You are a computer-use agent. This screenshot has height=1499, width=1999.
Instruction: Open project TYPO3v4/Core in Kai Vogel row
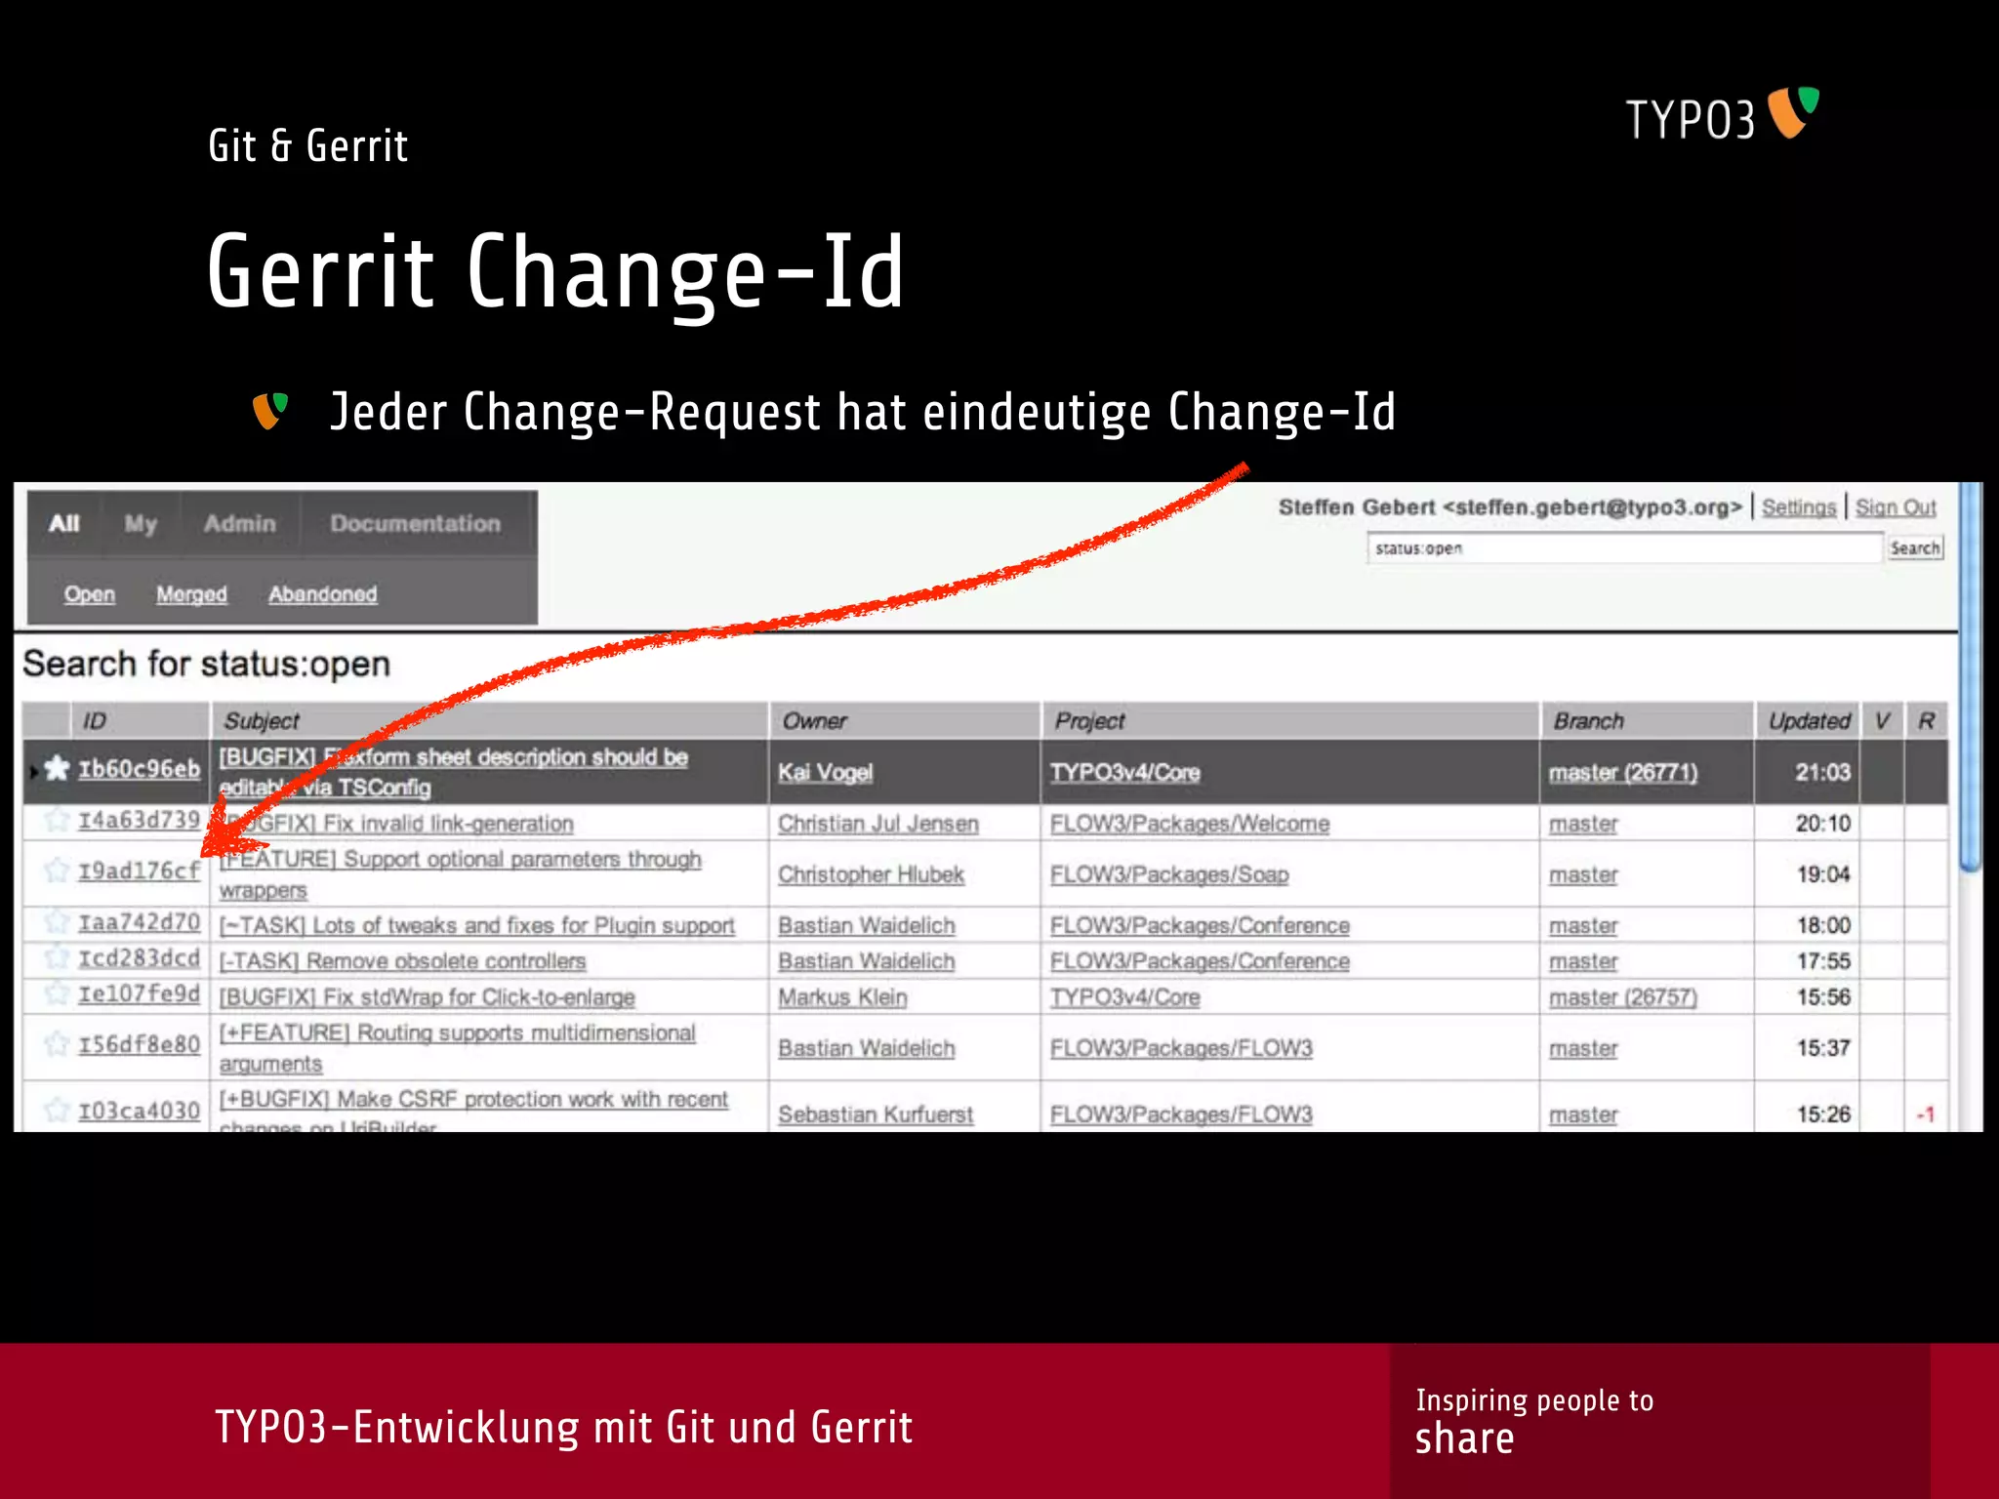[x=1125, y=772]
